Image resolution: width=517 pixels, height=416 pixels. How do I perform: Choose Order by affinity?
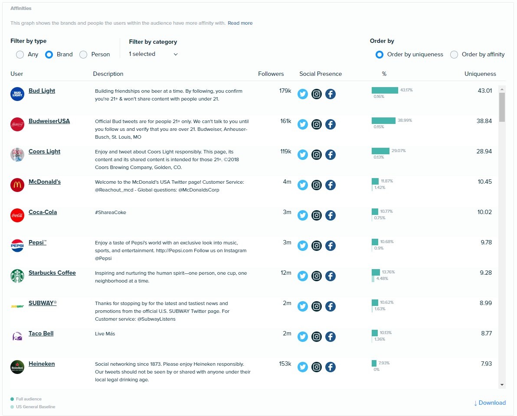pos(454,54)
